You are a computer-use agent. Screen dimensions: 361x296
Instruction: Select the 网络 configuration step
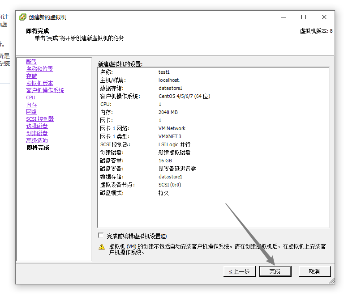[x=31, y=111]
